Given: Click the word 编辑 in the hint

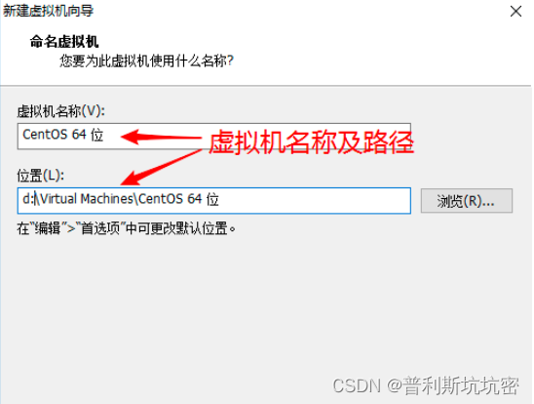Looking at the screenshot, I should tap(48, 228).
